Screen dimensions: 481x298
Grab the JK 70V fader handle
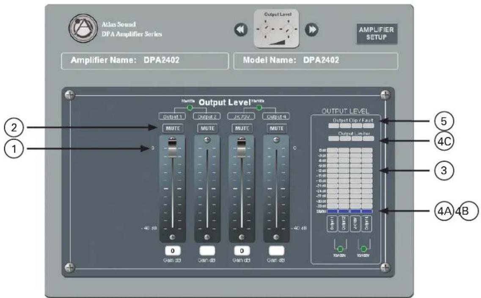(242, 149)
